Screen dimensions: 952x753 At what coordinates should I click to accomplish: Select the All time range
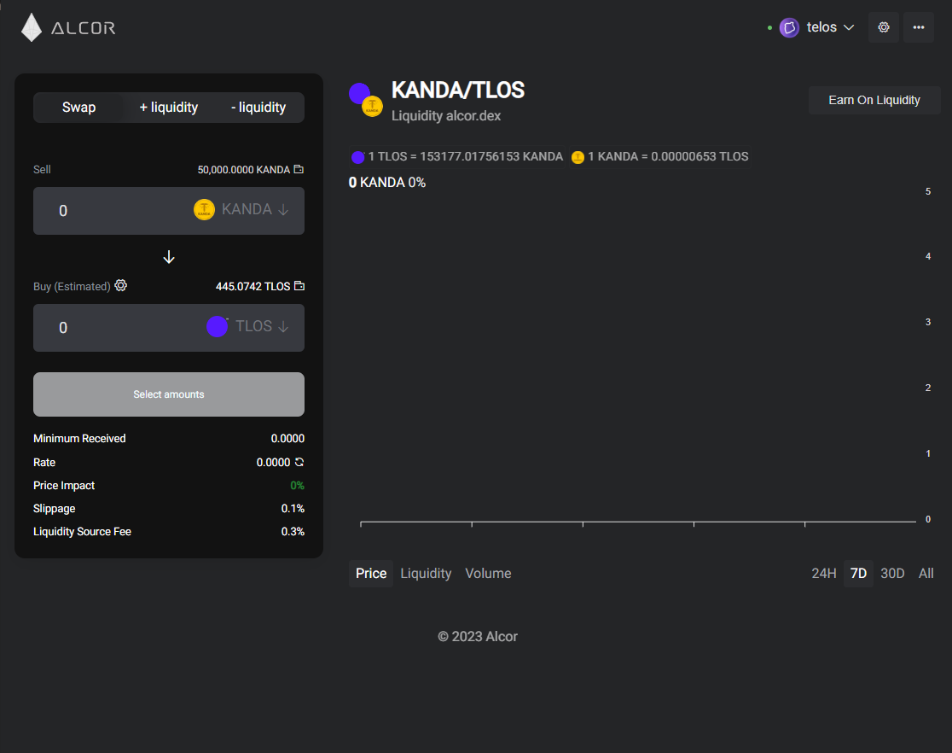926,573
